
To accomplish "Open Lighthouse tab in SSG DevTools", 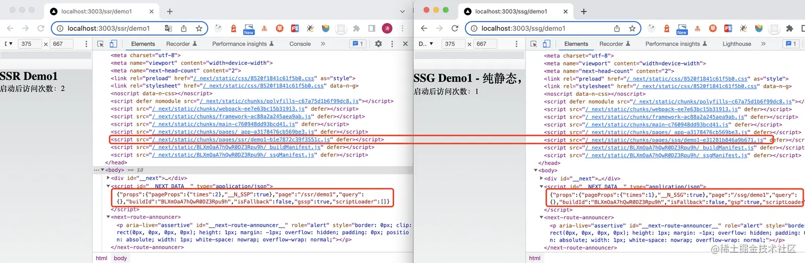I will [x=737, y=44].
